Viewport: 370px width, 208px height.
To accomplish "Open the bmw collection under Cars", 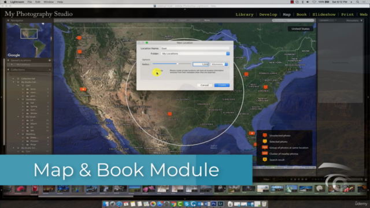I will [x=33, y=89].
